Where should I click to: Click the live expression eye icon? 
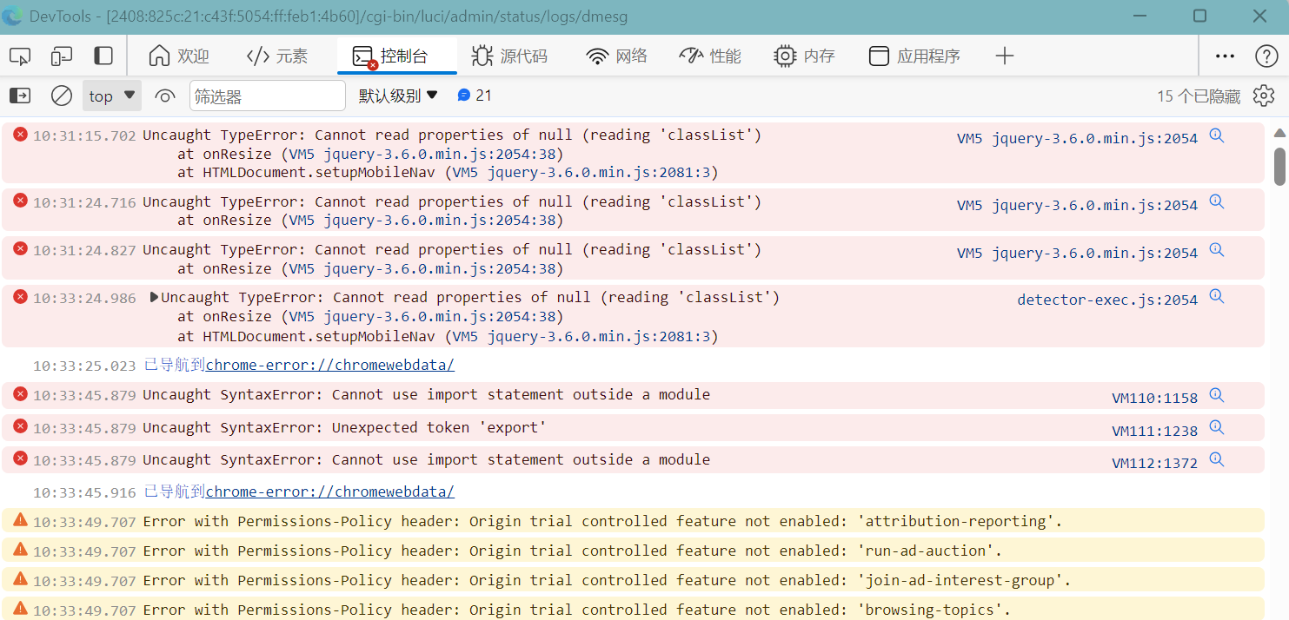click(165, 96)
